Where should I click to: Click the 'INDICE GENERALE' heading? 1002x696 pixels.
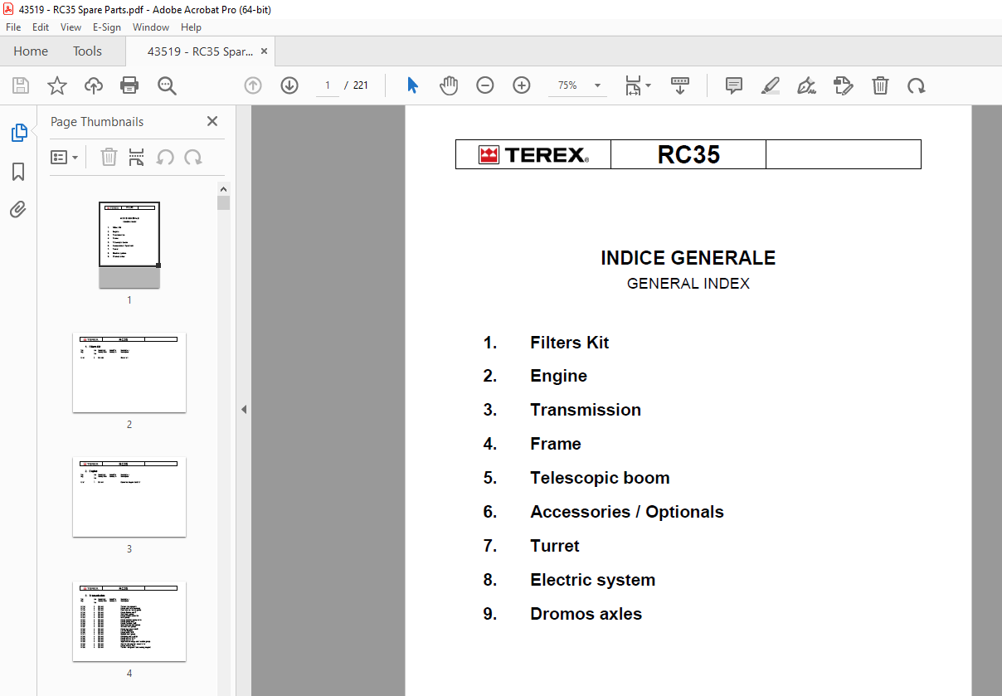pos(688,258)
